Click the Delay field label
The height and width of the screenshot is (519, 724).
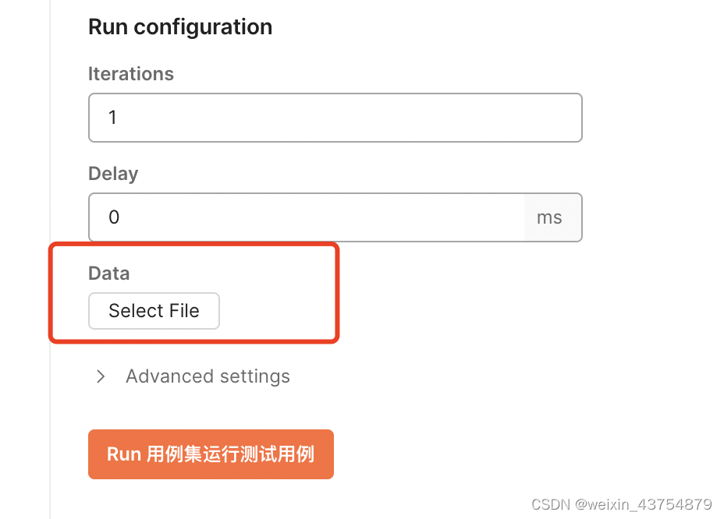tap(113, 173)
